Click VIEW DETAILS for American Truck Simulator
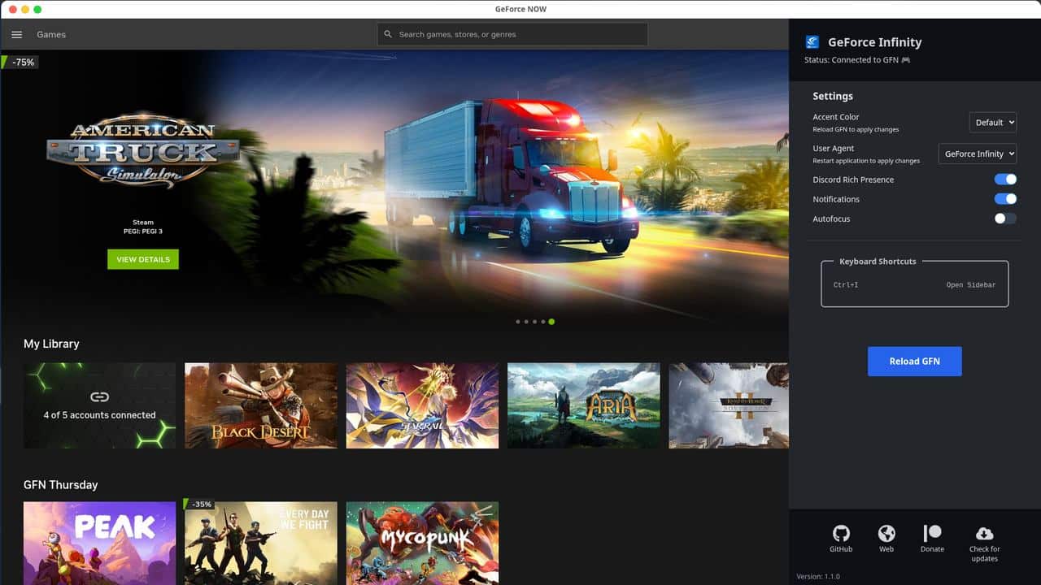1041x585 pixels. point(142,258)
